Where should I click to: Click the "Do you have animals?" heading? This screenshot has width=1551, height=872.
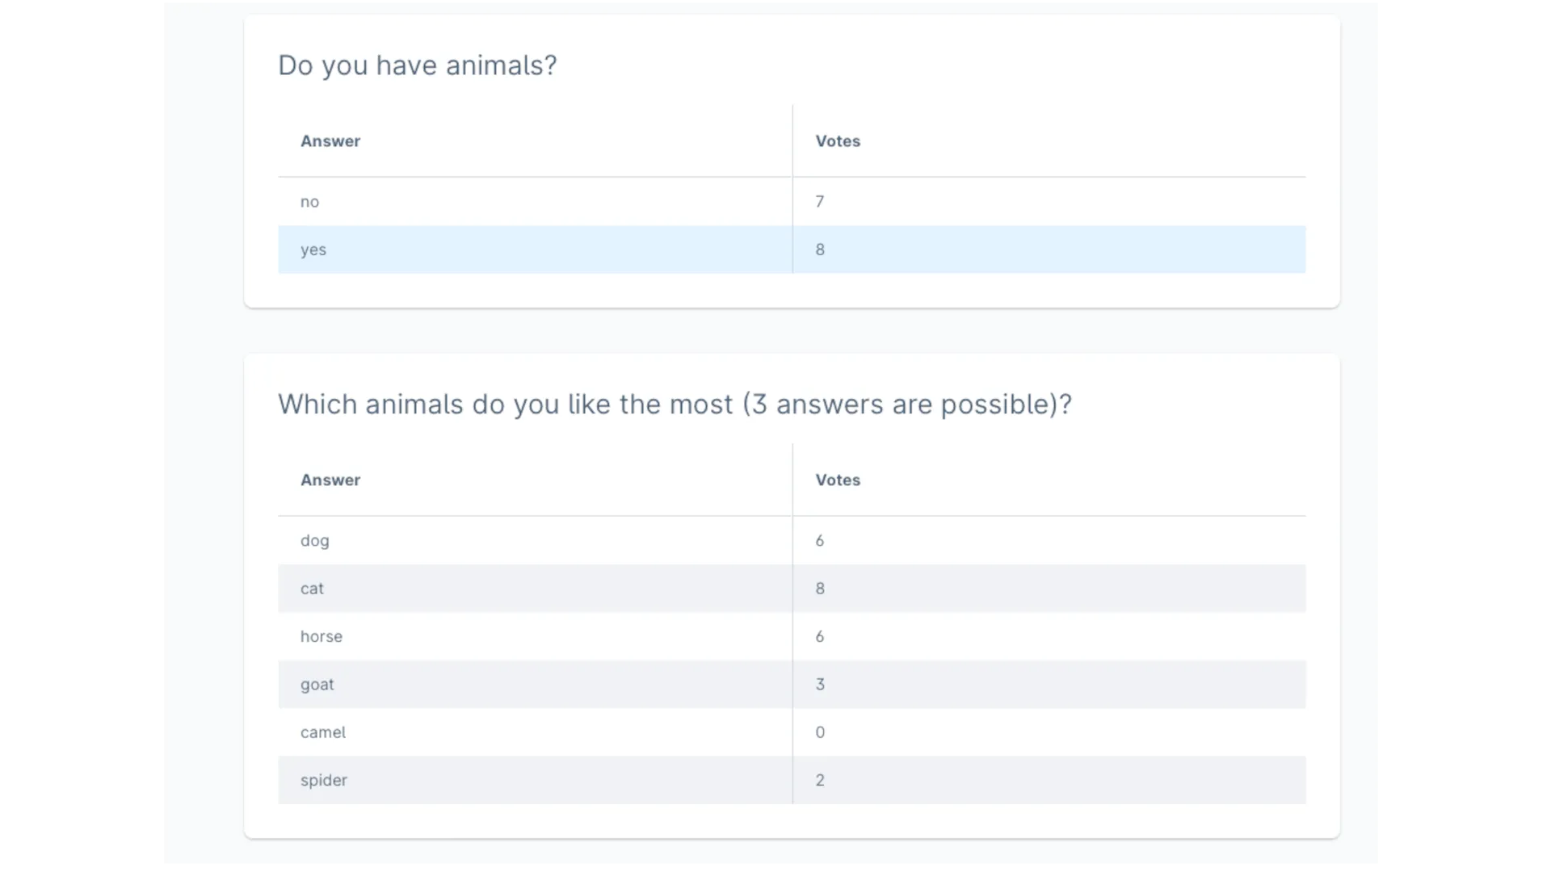(417, 65)
